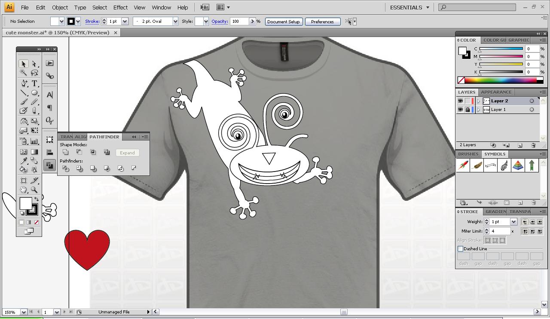The image size is (550, 319).
Task: Open the stroke Weight dropdown in Stroke panel
Action: pos(513,222)
